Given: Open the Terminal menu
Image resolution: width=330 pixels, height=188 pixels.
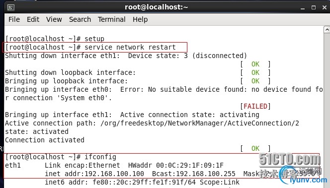Looking at the screenshot, I should click(111, 19).
